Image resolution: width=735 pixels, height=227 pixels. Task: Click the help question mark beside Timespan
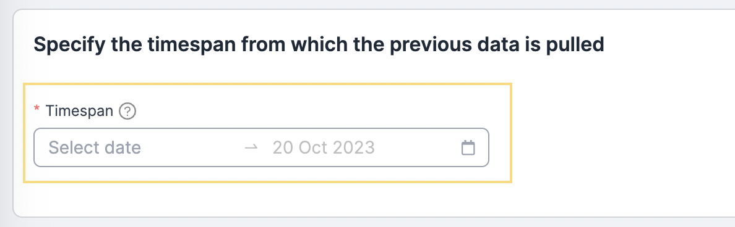(x=127, y=111)
